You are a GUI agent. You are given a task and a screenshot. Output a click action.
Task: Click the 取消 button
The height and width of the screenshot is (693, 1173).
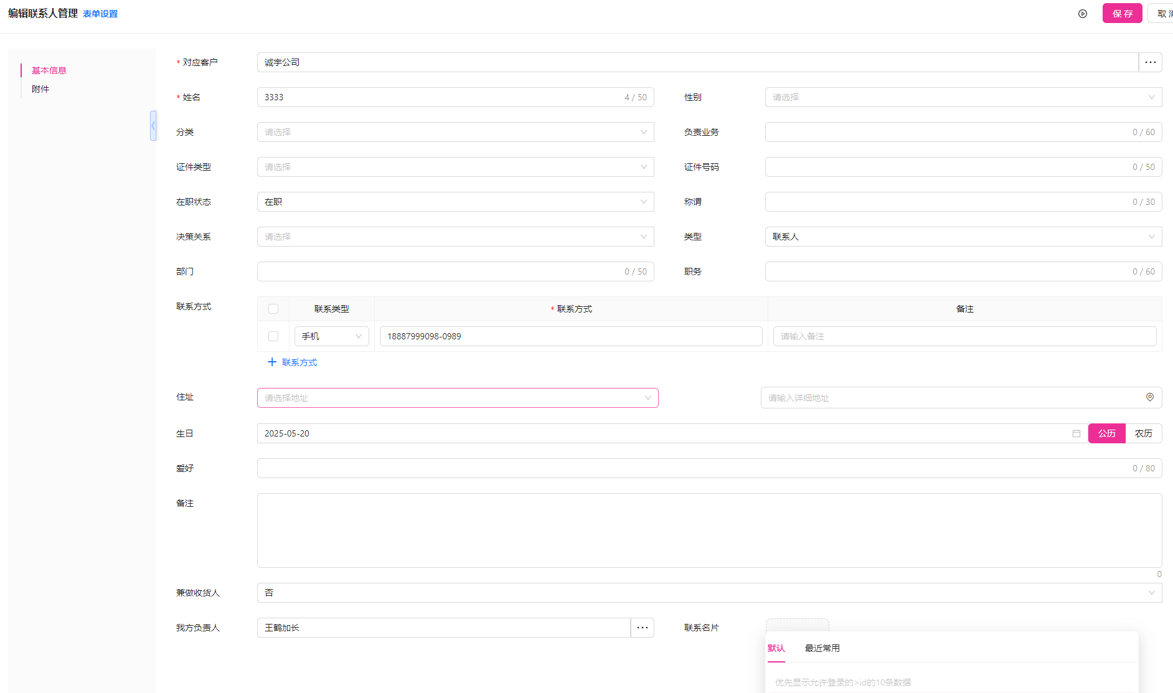tap(1162, 13)
